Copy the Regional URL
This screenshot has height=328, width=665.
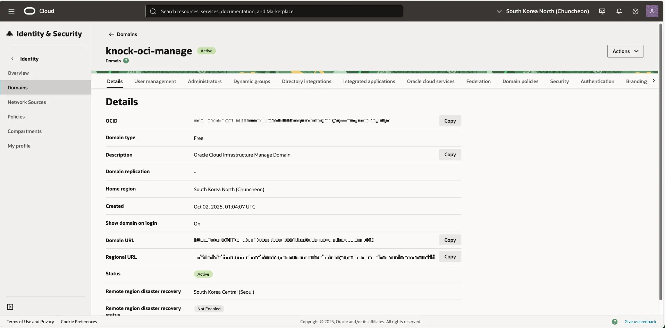(450, 257)
